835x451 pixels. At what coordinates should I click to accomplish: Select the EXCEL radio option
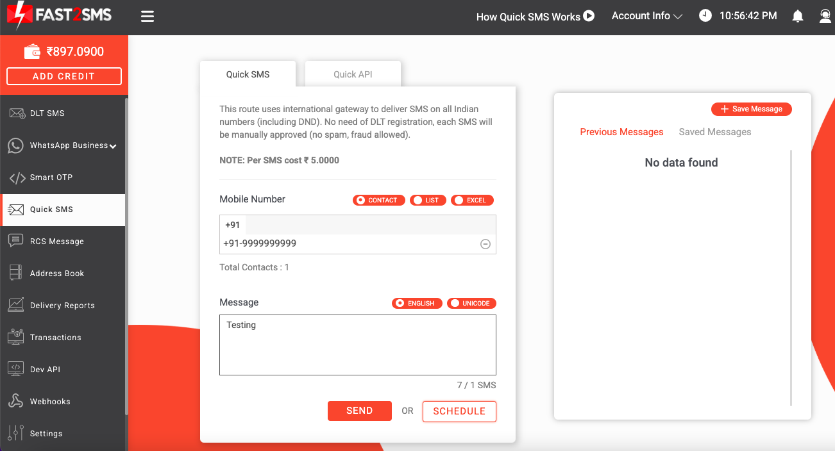tap(472, 201)
